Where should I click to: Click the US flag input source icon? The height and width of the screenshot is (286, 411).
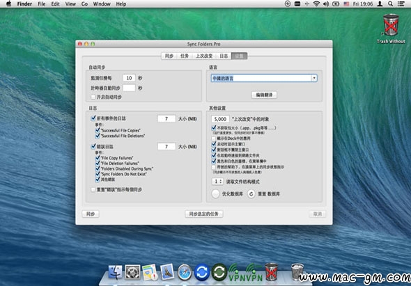click(346, 4)
